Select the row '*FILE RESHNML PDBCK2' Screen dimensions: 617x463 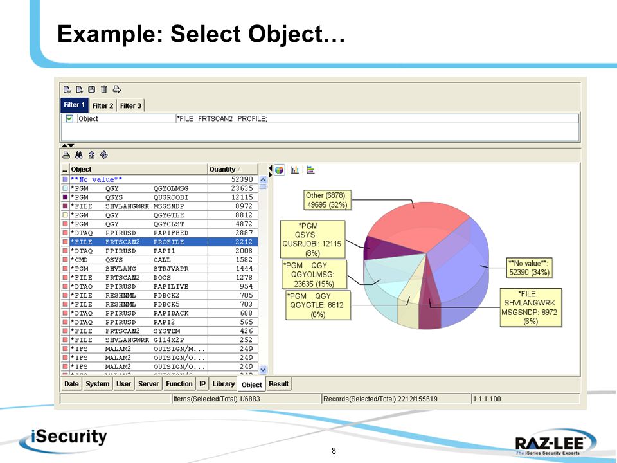[x=159, y=295]
